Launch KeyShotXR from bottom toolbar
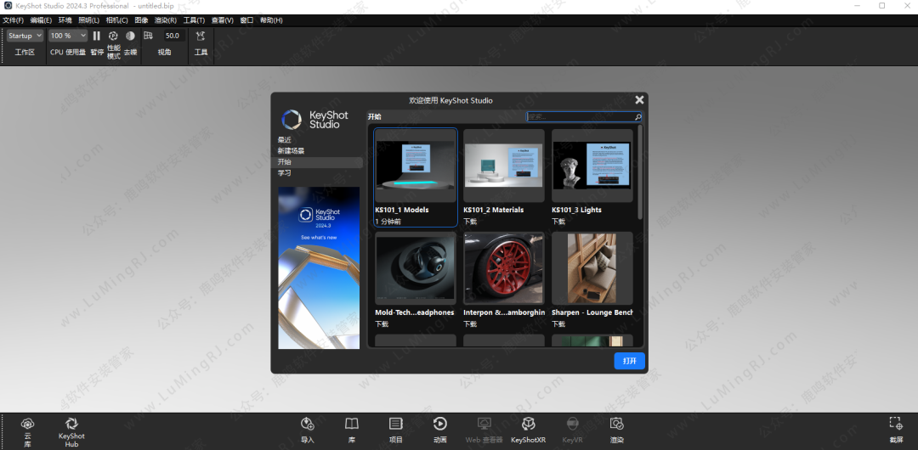This screenshot has height=450, width=918. 528,428
